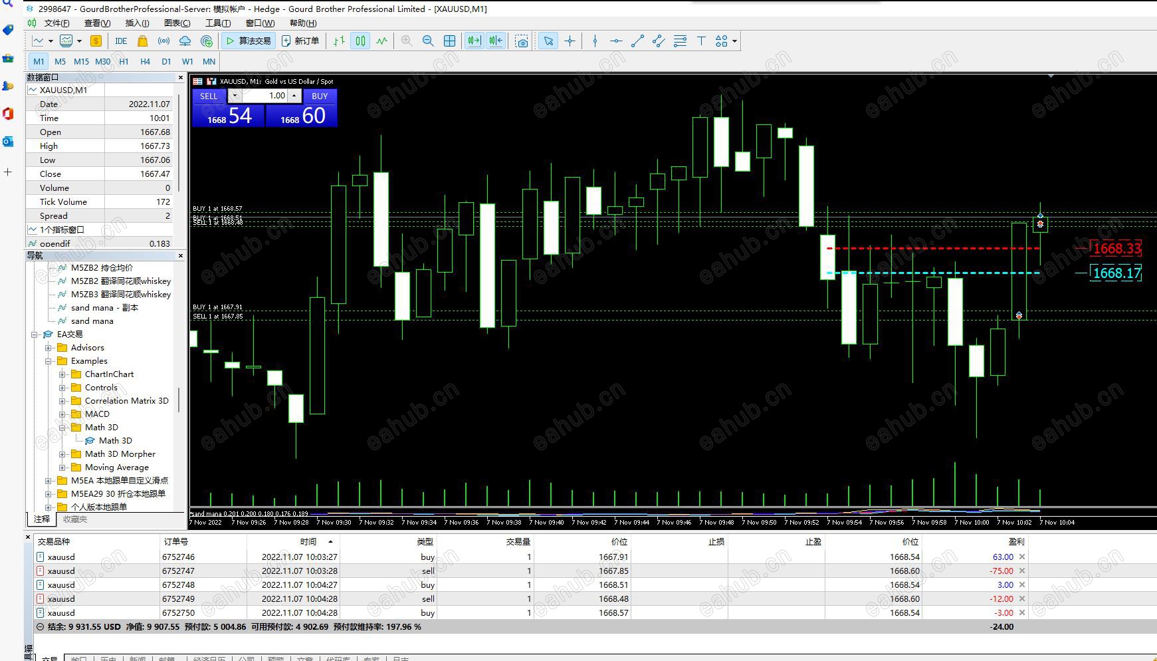Open the signals radio-wave icon
The height and width of the screenshot is (661, 1157).
(x=163, y=41)
